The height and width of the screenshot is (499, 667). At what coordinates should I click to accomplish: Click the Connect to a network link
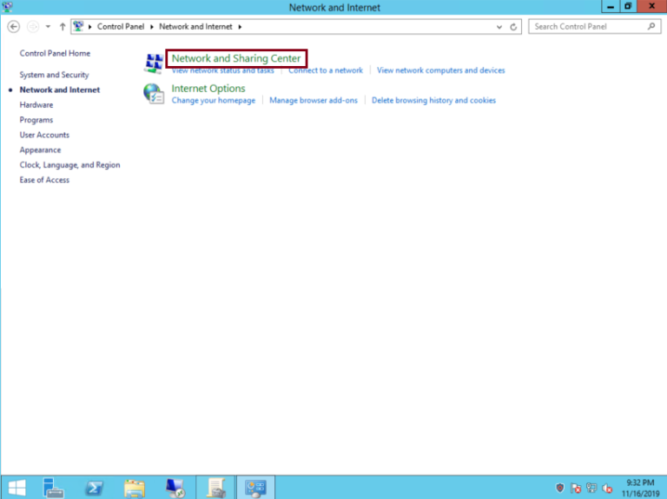point(326,70)
